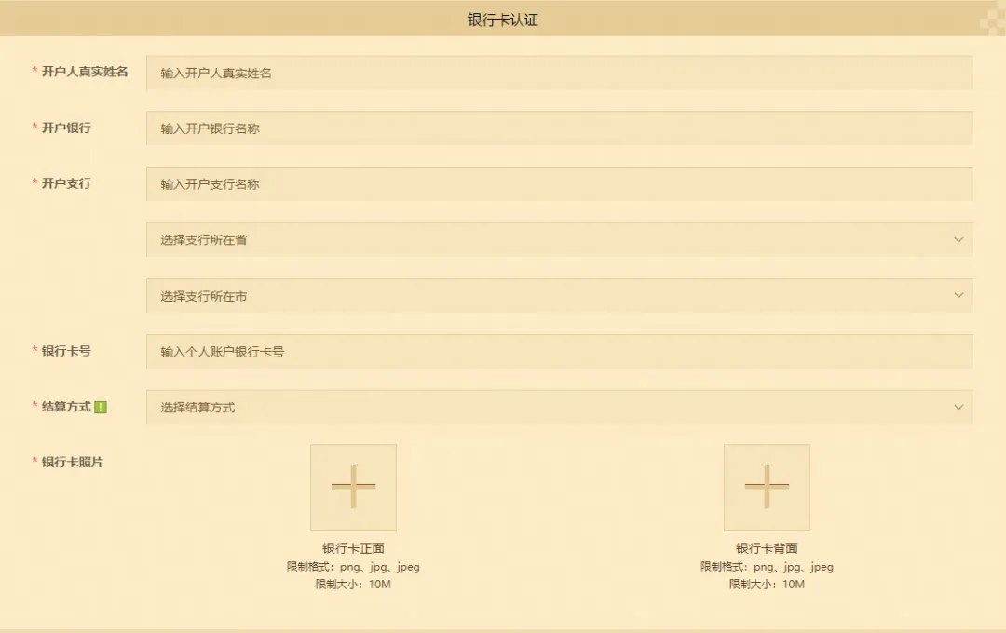
Task: Click into the 输入开户银行名称 field
Action: click(559, 128)
